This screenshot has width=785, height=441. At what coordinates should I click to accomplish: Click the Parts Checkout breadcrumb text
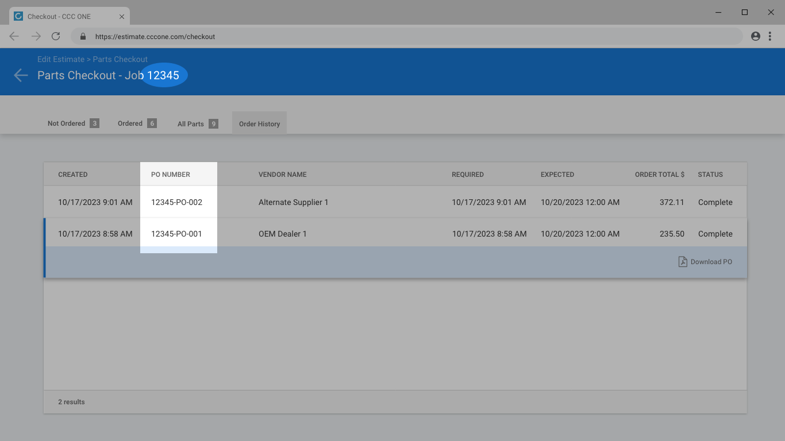click(x=120, y=59)
